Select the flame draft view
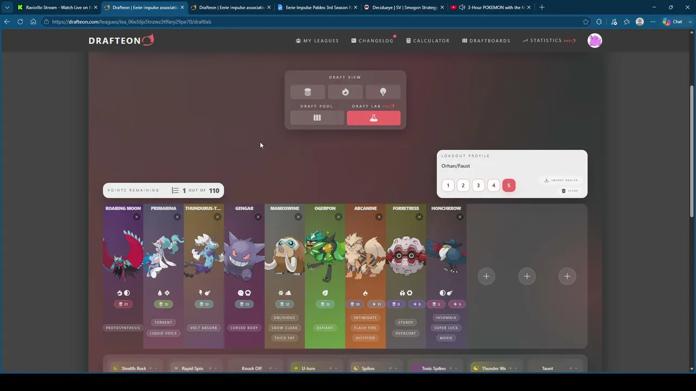696x391 pixels. pos(345,92)
